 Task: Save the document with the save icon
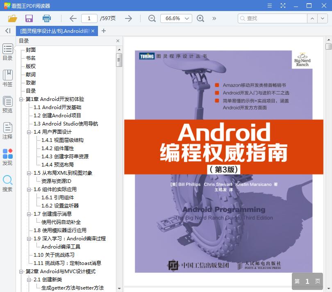(28, 18)
